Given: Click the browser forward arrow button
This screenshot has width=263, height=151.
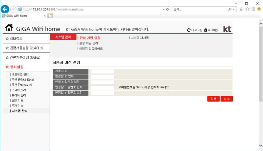Looking at the screenshot, I should [x=13, y=9].
